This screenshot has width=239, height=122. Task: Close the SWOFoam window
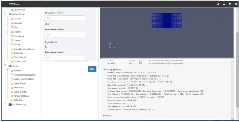point(236,4)
